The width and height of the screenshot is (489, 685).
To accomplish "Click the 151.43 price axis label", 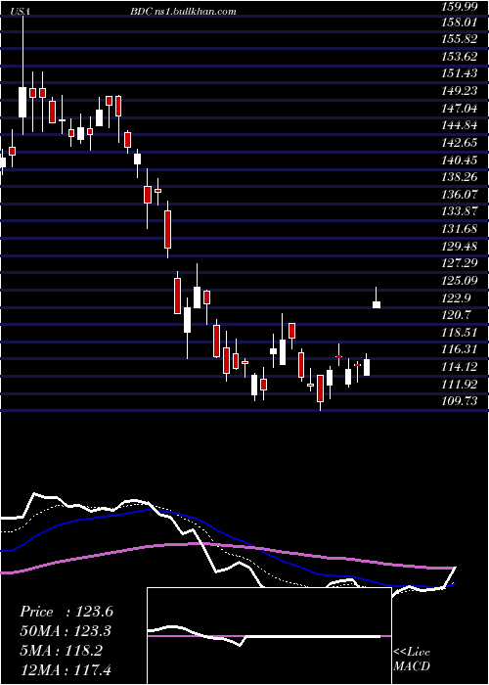I will point(459,73).
